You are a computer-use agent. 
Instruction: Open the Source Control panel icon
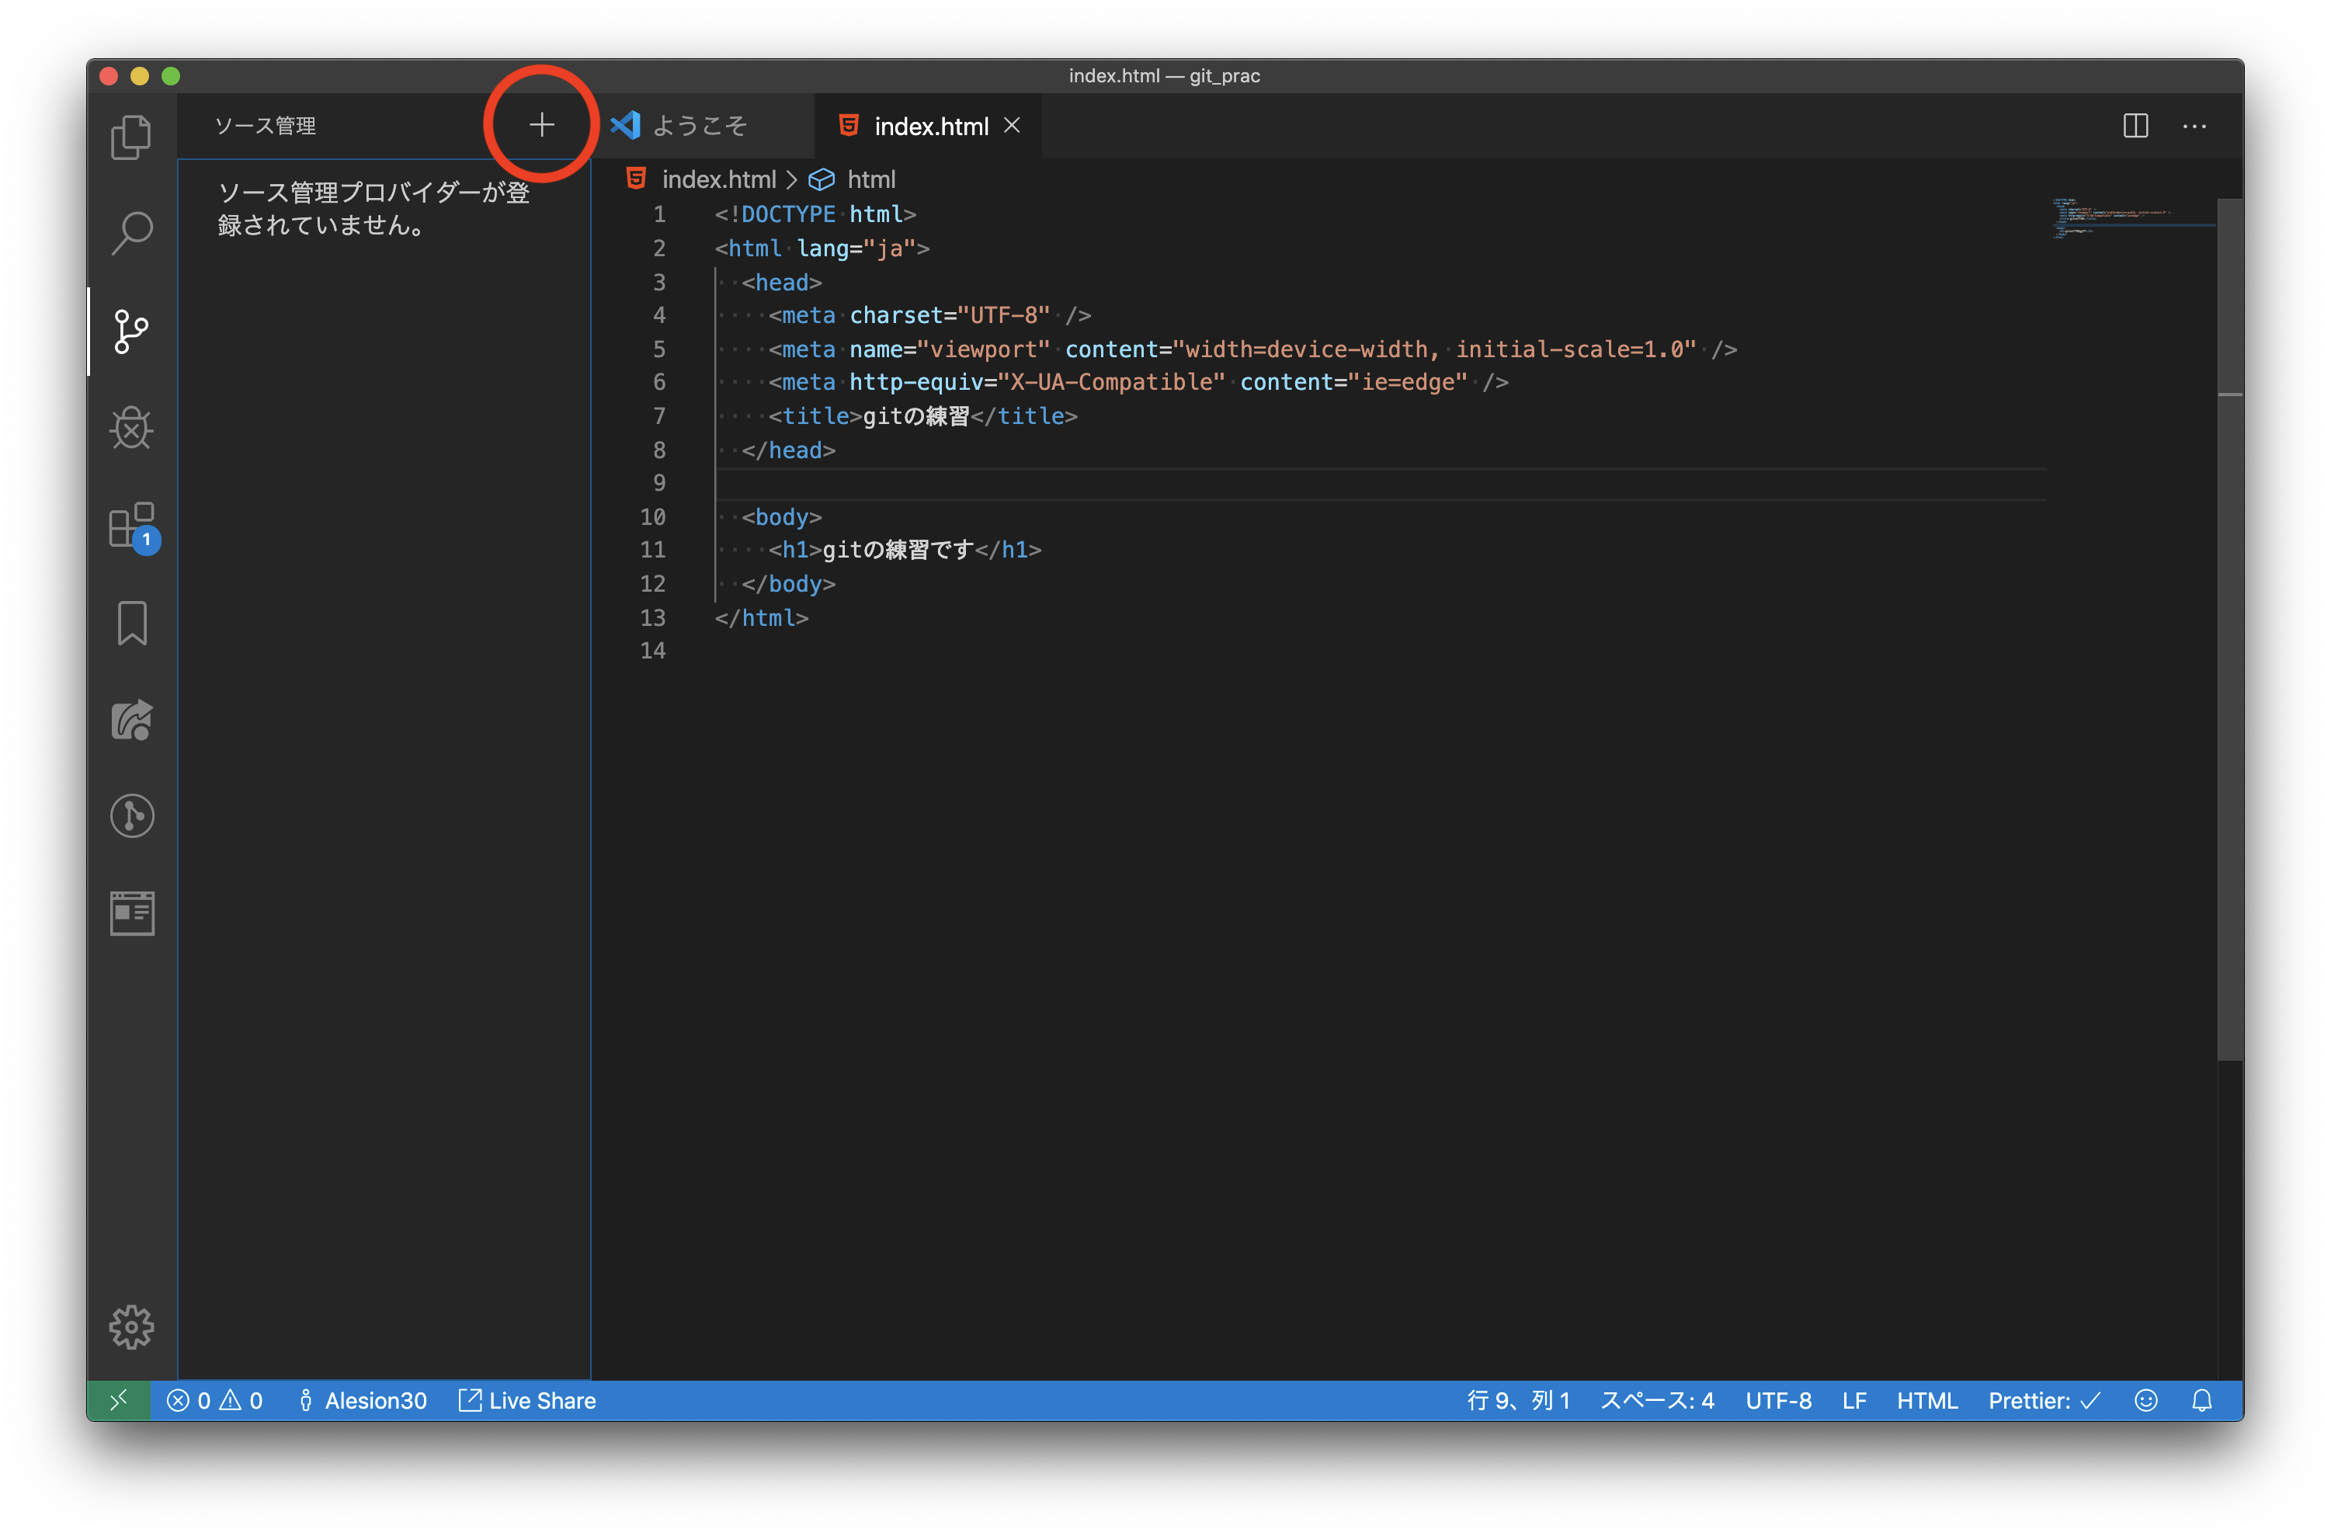click(x=131, y=331)
